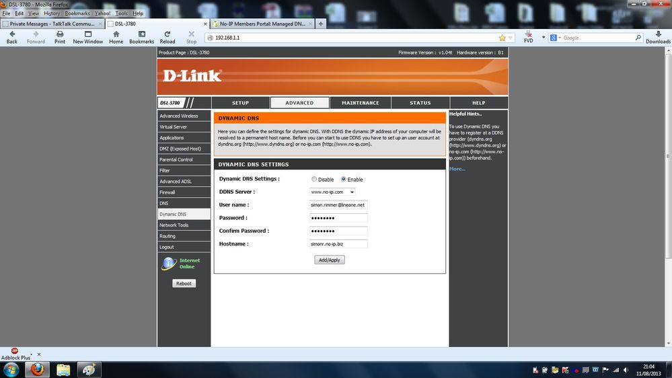Close the Adblock Plus add-on bar
Screen dimensions: 672x378
click(x=39, y=354)
